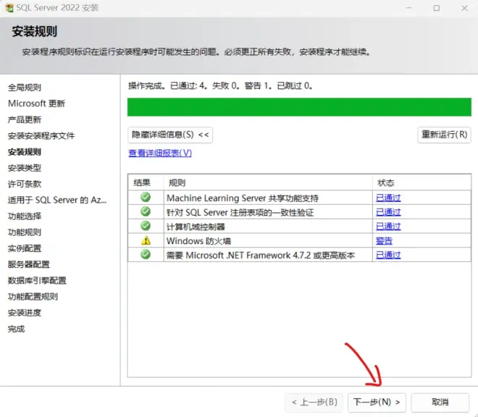Image resolution: width=478 pixels, height=417 pixels.
Task: Click the green check for .NET Framework 4.7.2 rule
Action: pyautogui.click(x=146, y=254)
